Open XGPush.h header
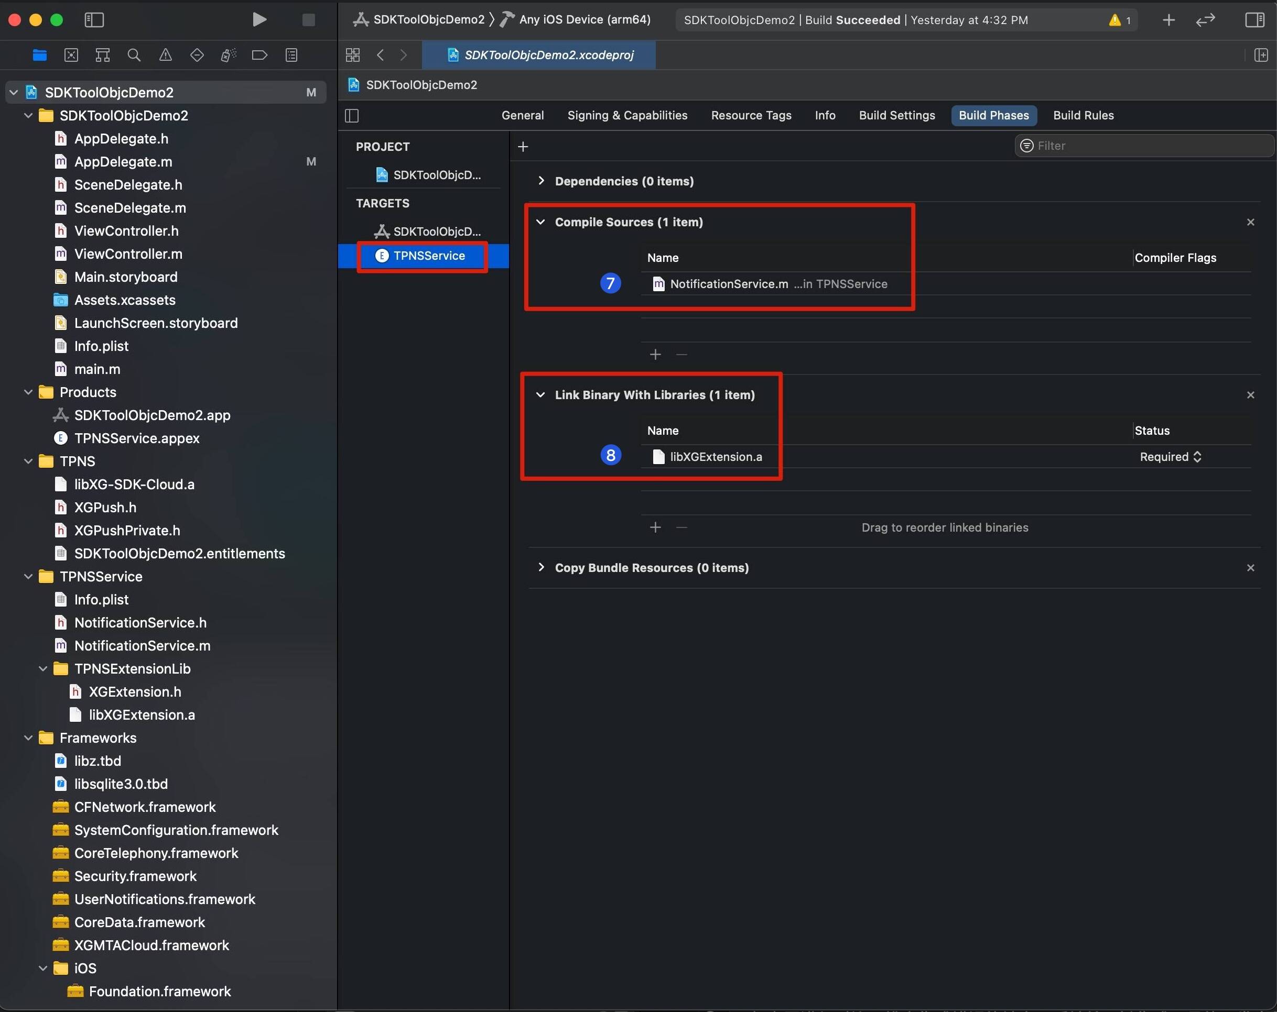Viewport: 1277px width, 1012px height. click(105, 507)
